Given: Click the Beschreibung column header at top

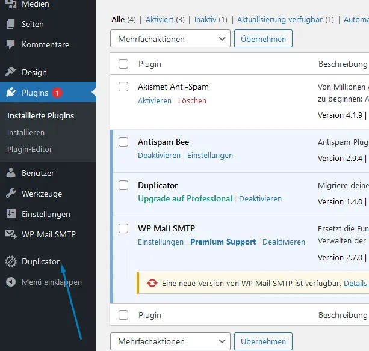Looking at the screenshot, I should 343,64.
